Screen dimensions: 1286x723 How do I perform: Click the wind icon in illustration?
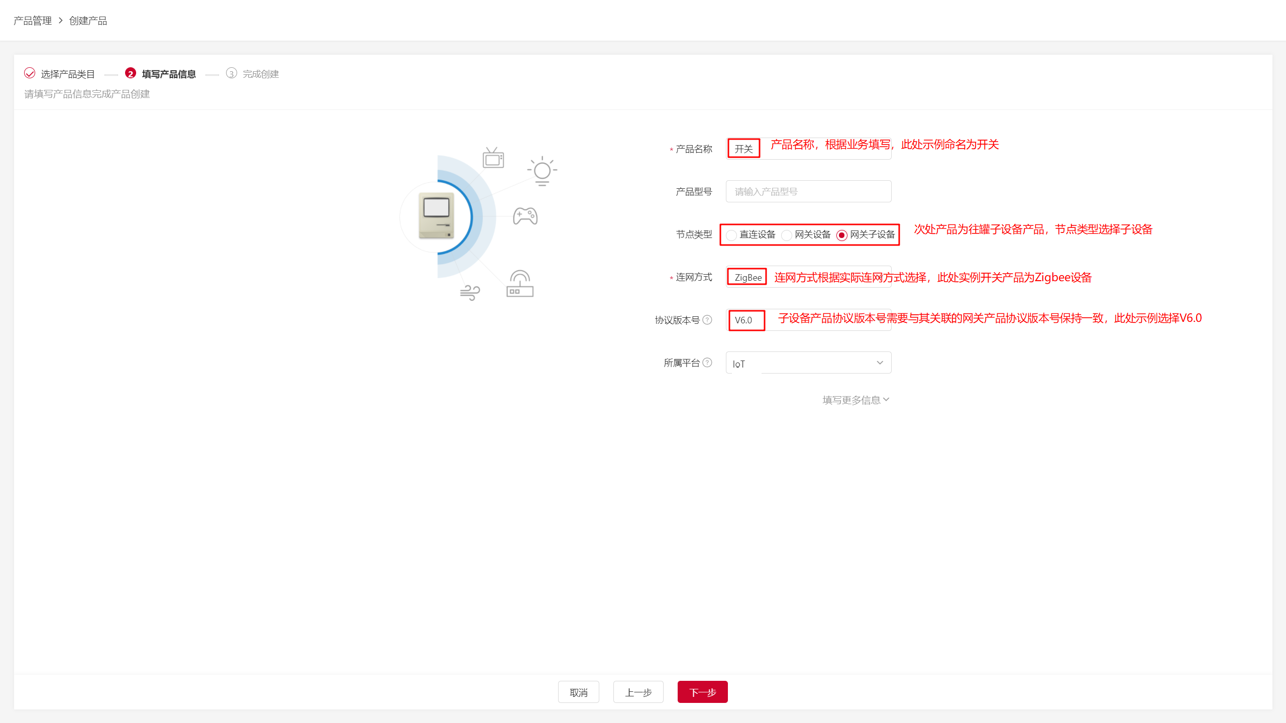[x=470, y=292]
